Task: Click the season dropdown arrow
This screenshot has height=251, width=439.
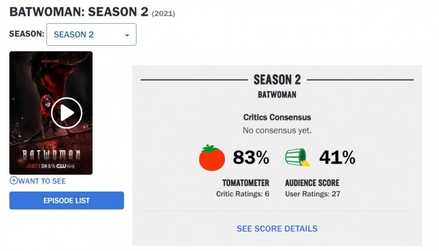Action: click(127, 35)
